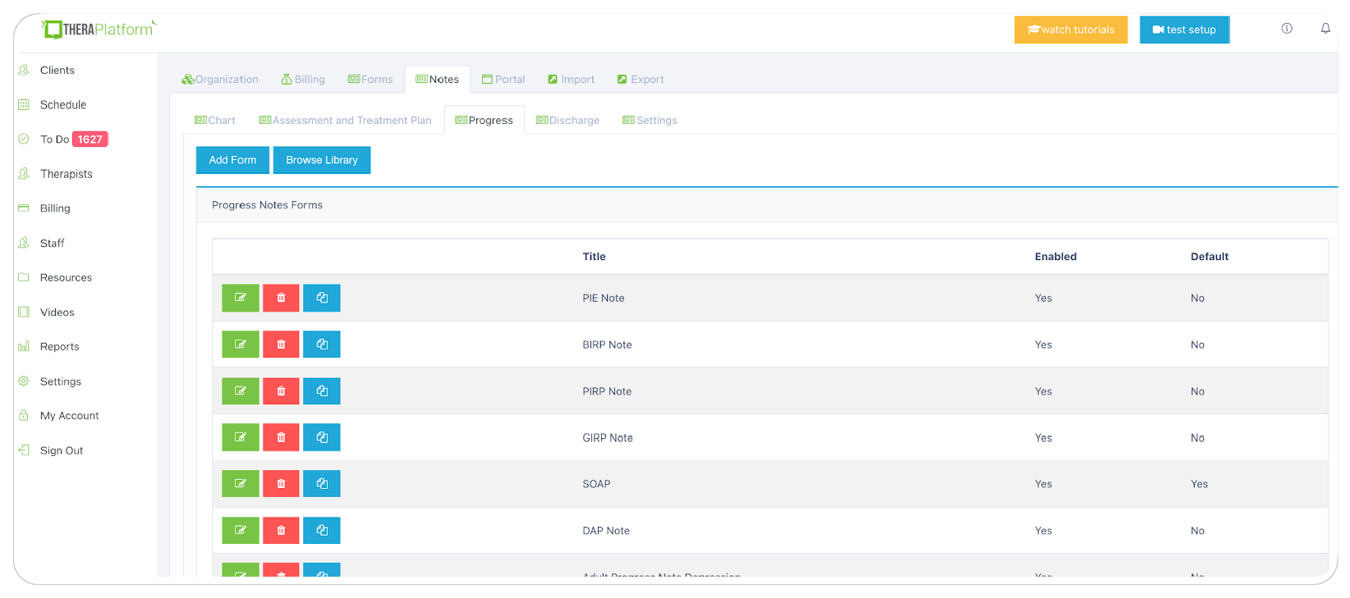Click the trash icon for DAP Note
This screenshot has height=598, width=1350.
click(281, 531)
